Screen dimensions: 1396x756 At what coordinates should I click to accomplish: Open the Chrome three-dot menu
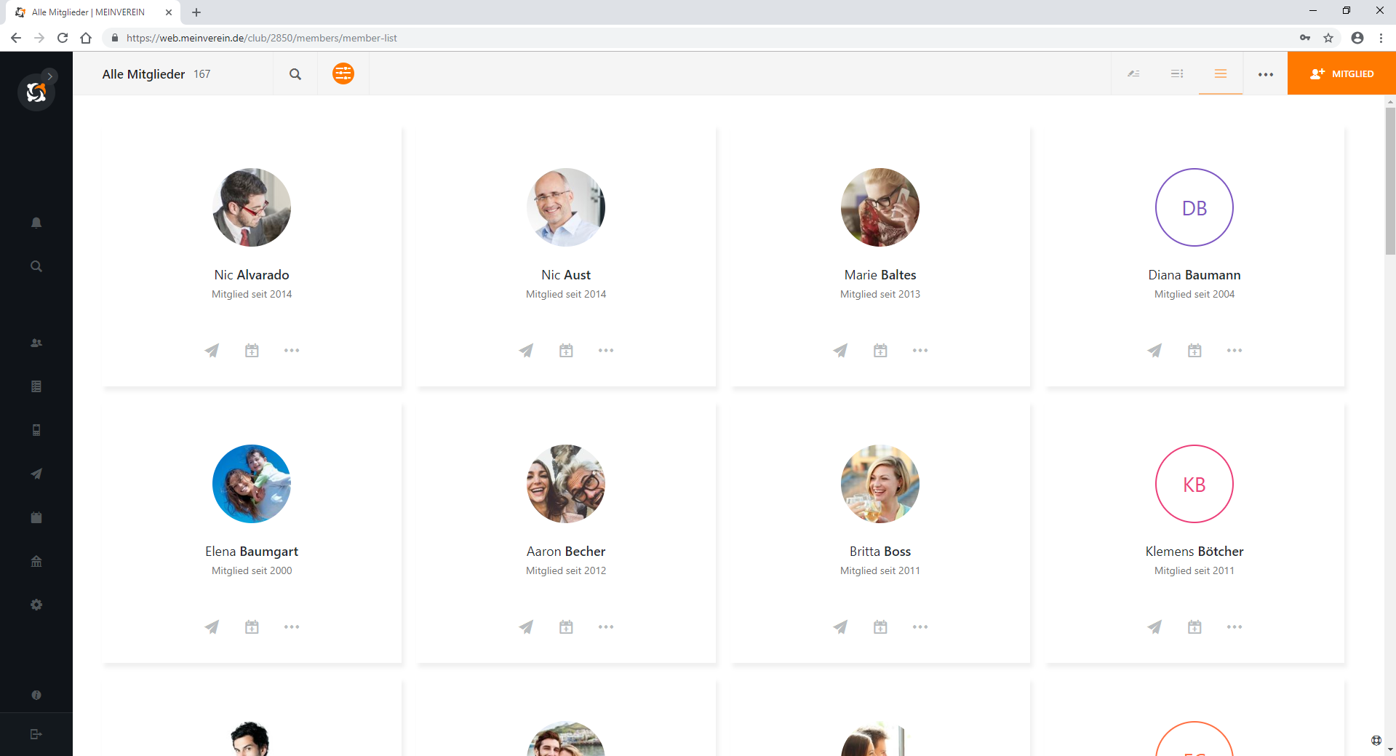pos(1381,38)
